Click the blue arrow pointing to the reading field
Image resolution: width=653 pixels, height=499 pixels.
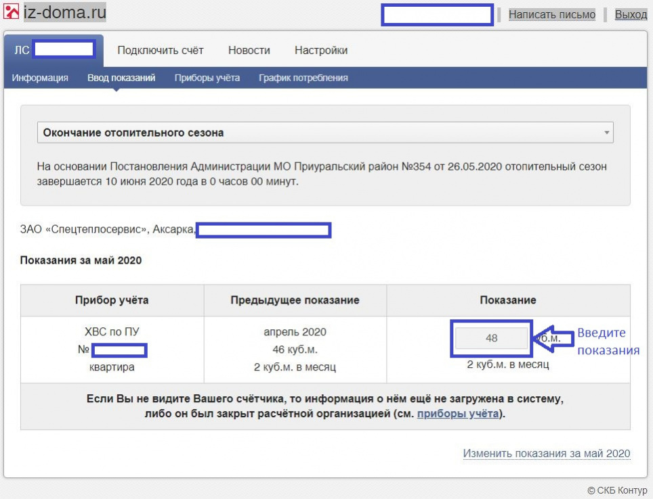pos(553,338)
